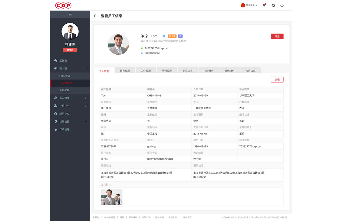The height and width of the screenshot is (221, 343).
Task: Click footer link 云平台
Action: click(x=95, y=217)
